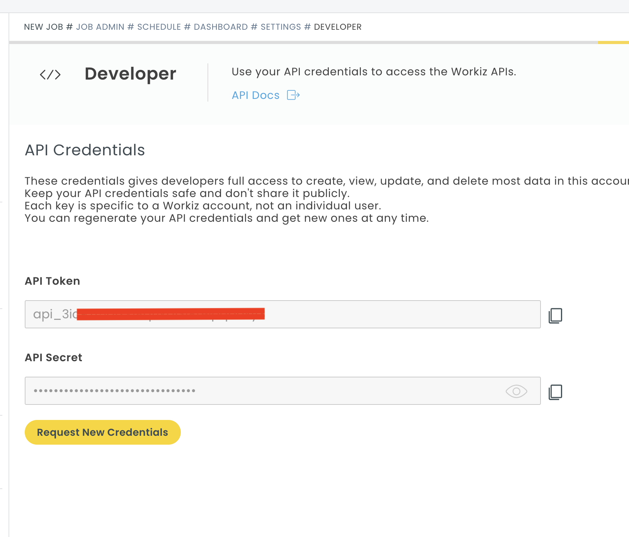Open JOB ADMIN in the top navigation
The width and height of the screenshot is (629, 537).
pos(100,27)
